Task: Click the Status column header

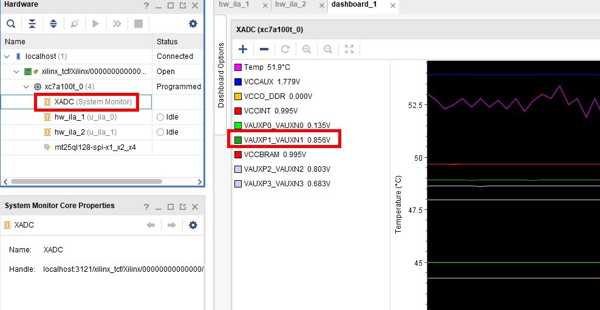Action: pos(178,42)
